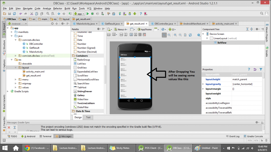Clear messages with red X icon
This screenshot has width=271, height=152.
coord(9,127)
